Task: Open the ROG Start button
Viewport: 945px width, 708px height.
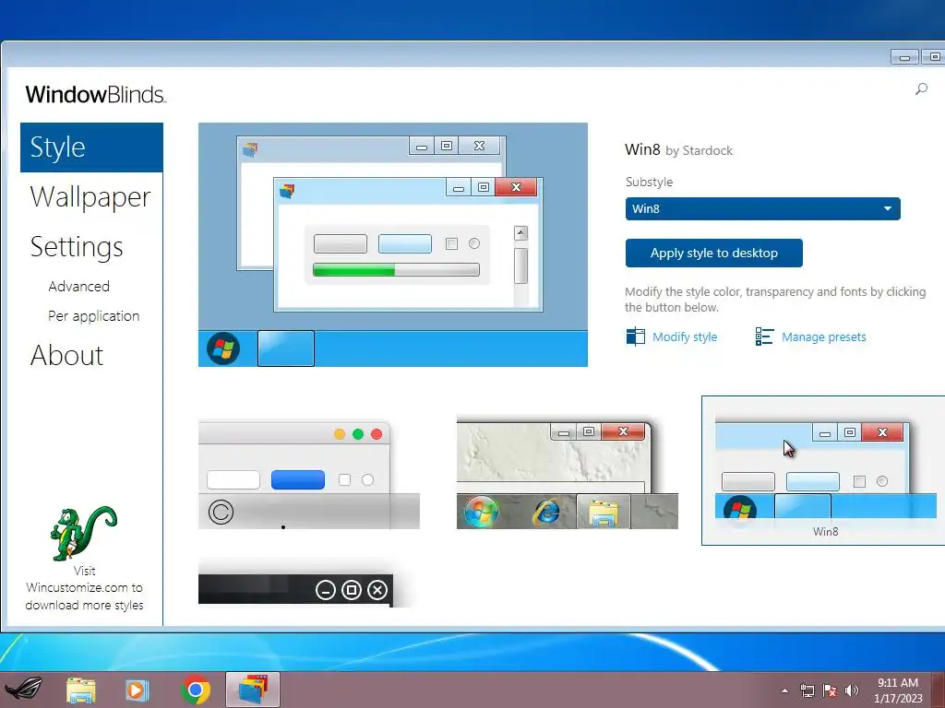Action: coord(23,690)
